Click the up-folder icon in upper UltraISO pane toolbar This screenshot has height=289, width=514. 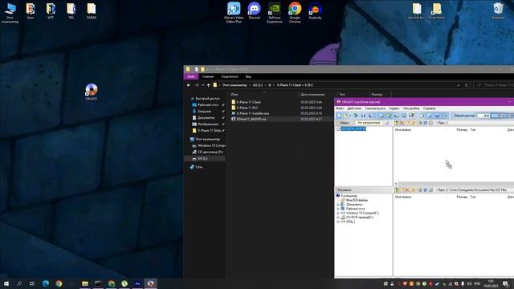point(396,123)
